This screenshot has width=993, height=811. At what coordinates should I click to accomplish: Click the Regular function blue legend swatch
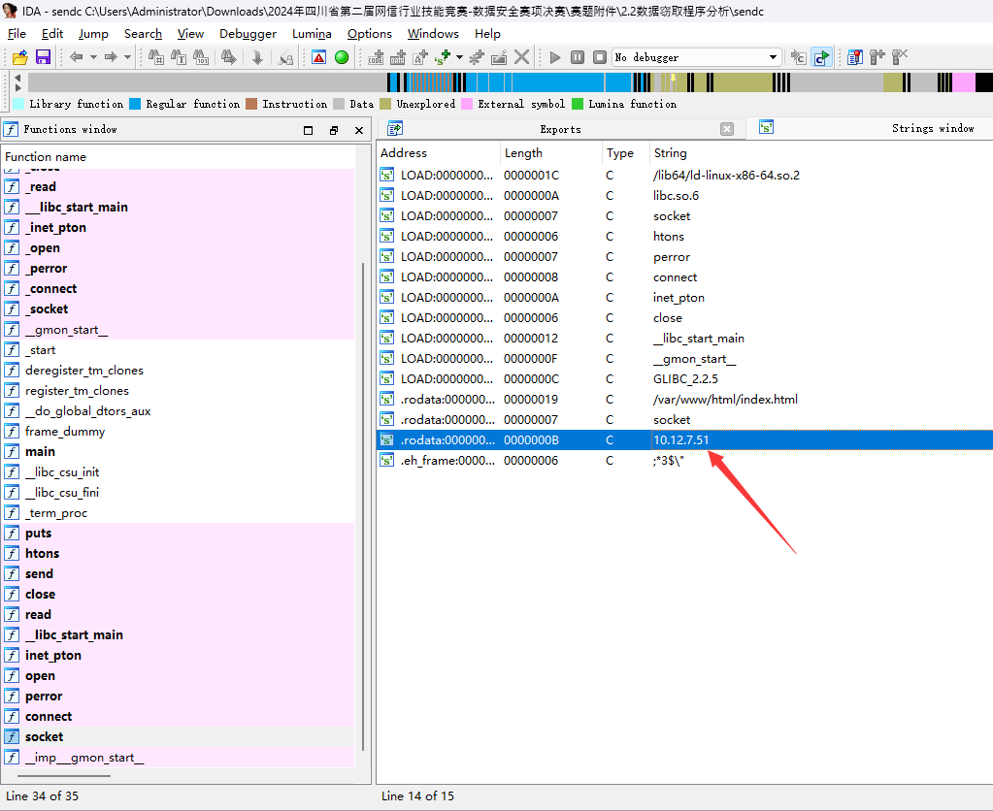coord(135,104)
